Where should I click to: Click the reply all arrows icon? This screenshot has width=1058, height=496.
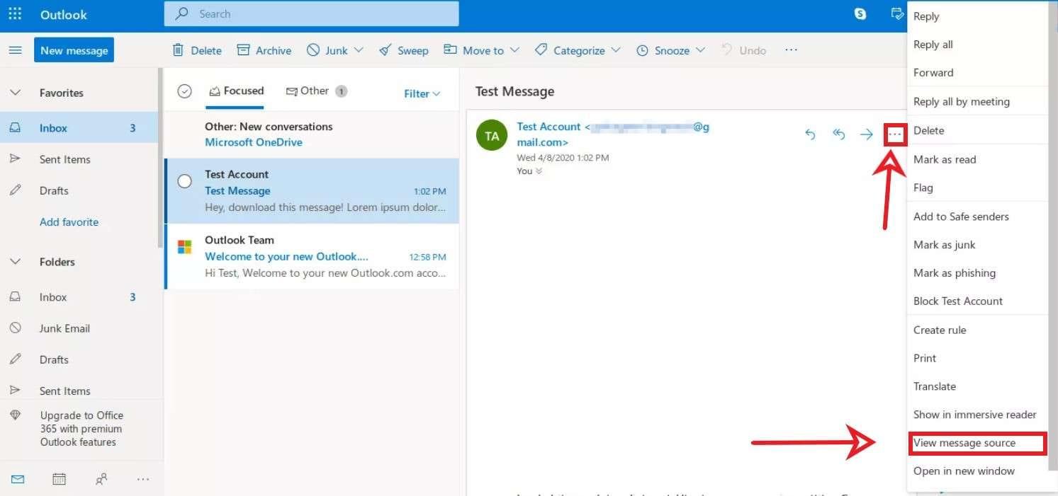[x=838, y=134]
